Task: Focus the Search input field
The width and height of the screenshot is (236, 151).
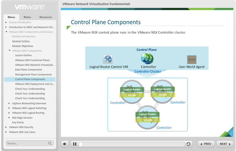Action: point(29,143)
